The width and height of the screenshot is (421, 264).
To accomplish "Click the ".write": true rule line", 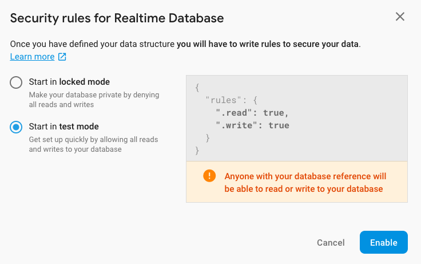I will 252,125.
